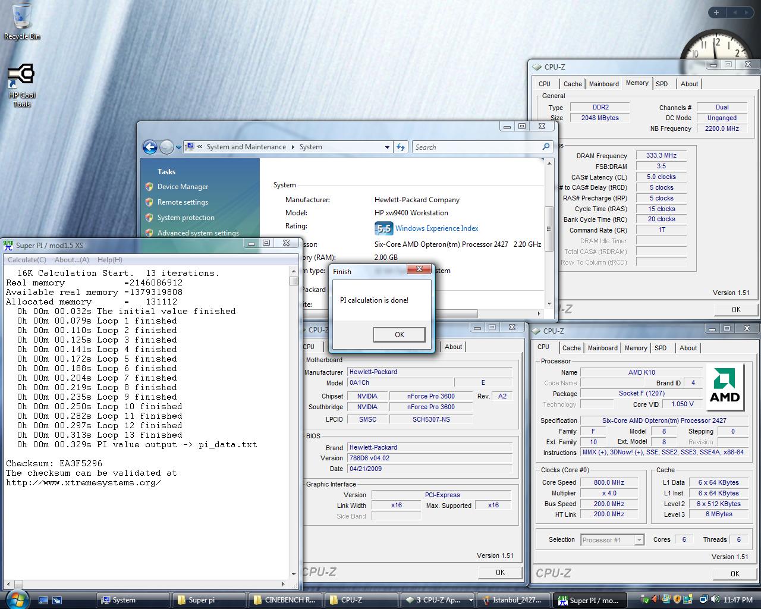Image resolution: width=761 pixels, height=609 pixels.
Task: Click Checksum: EA3F5296 line in Super PI
Action: pyautogui.click(x=54, y=463)
